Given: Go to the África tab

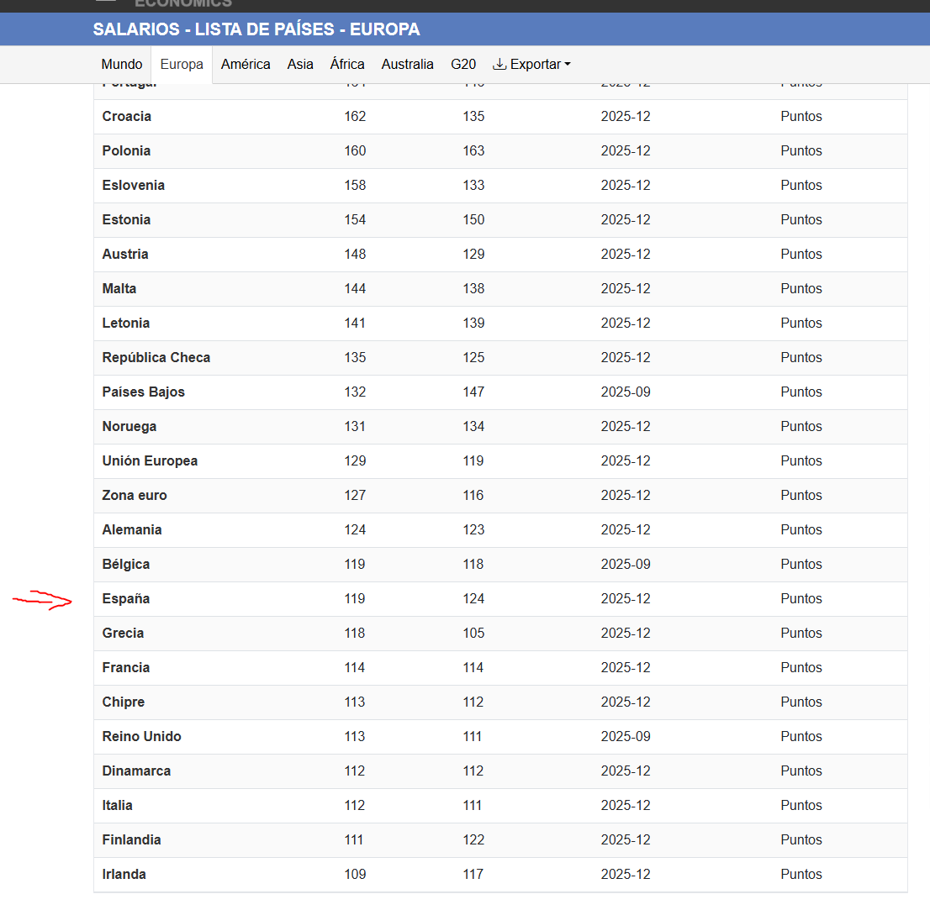Looking at the screenshot, I should pos(347,64).
